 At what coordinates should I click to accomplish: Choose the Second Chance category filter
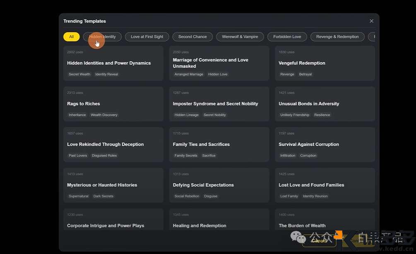coord(192,37)
